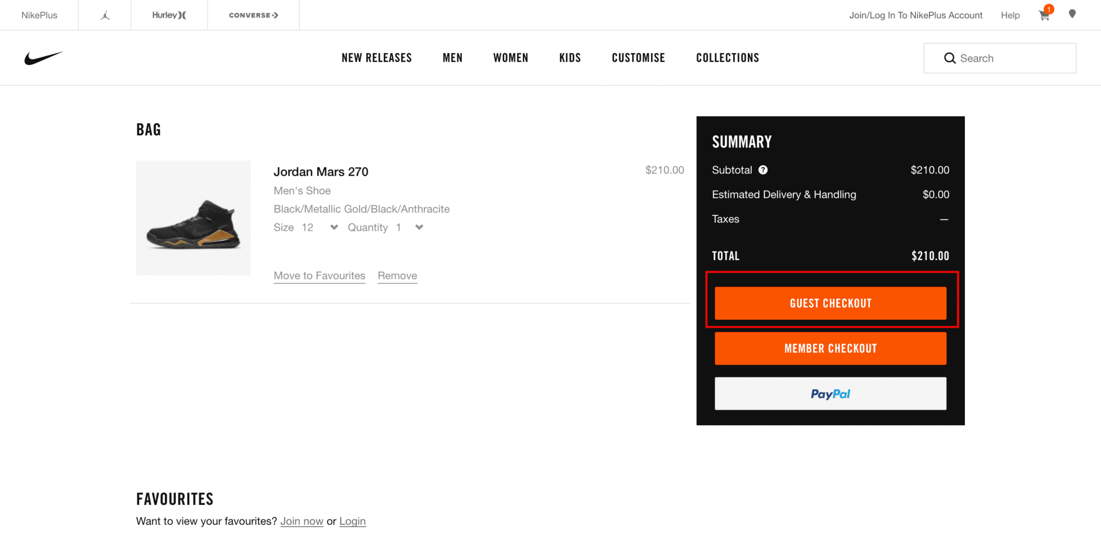Open the New Releases menu
1101x550 pixels.
(x=377, y=58)
